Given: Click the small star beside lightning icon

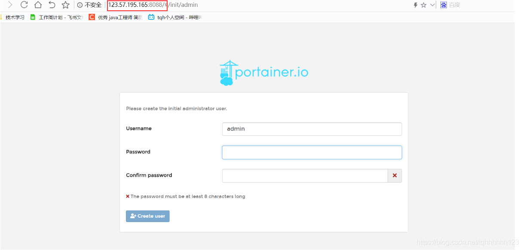Looking at the screenshot, I should (424, 5).
